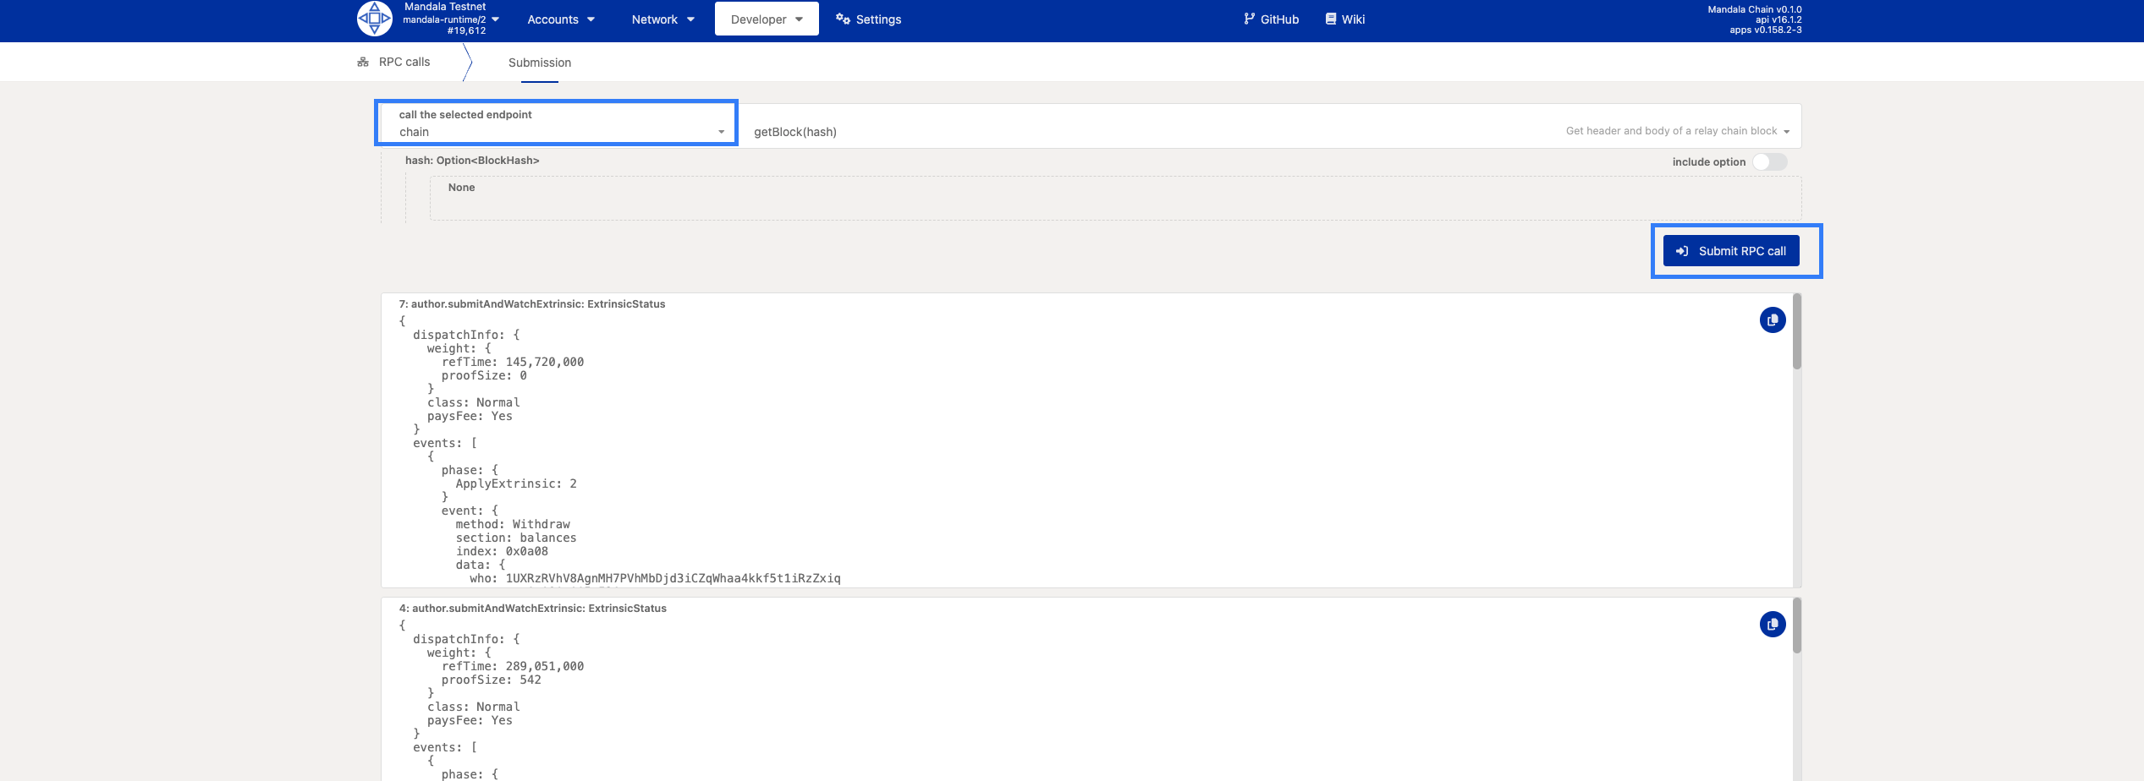Open the Accounts menu
This screenshot has height=781, width=2144.
point(560,19)
